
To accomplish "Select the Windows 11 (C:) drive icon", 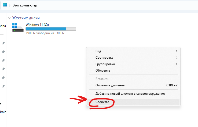I will pos(18,28).
